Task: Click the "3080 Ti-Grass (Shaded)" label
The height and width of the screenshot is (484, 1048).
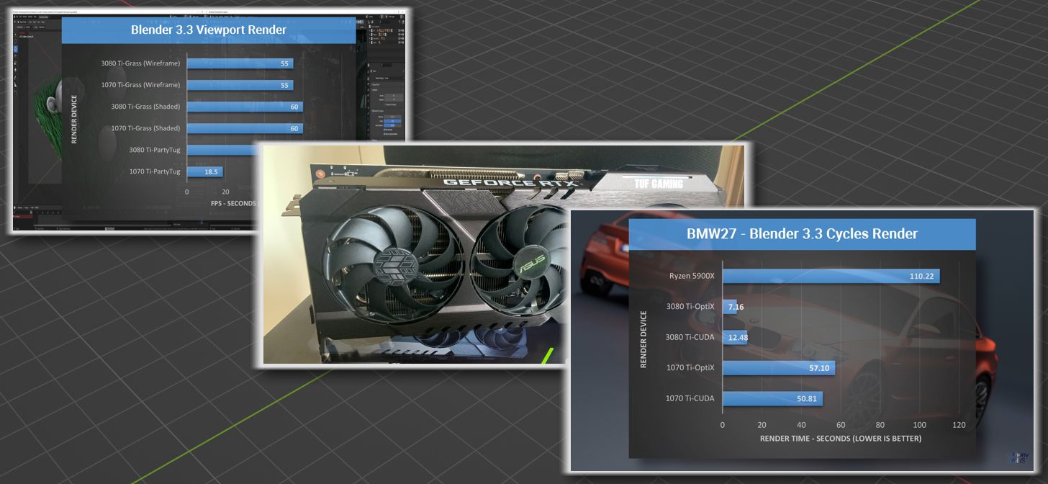Action: coord(145,107)
